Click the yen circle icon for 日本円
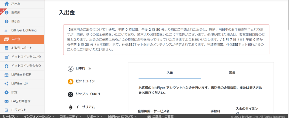 tap(71, 68)
